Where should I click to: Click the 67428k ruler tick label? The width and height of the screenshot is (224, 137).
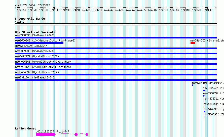coord(153,10)
